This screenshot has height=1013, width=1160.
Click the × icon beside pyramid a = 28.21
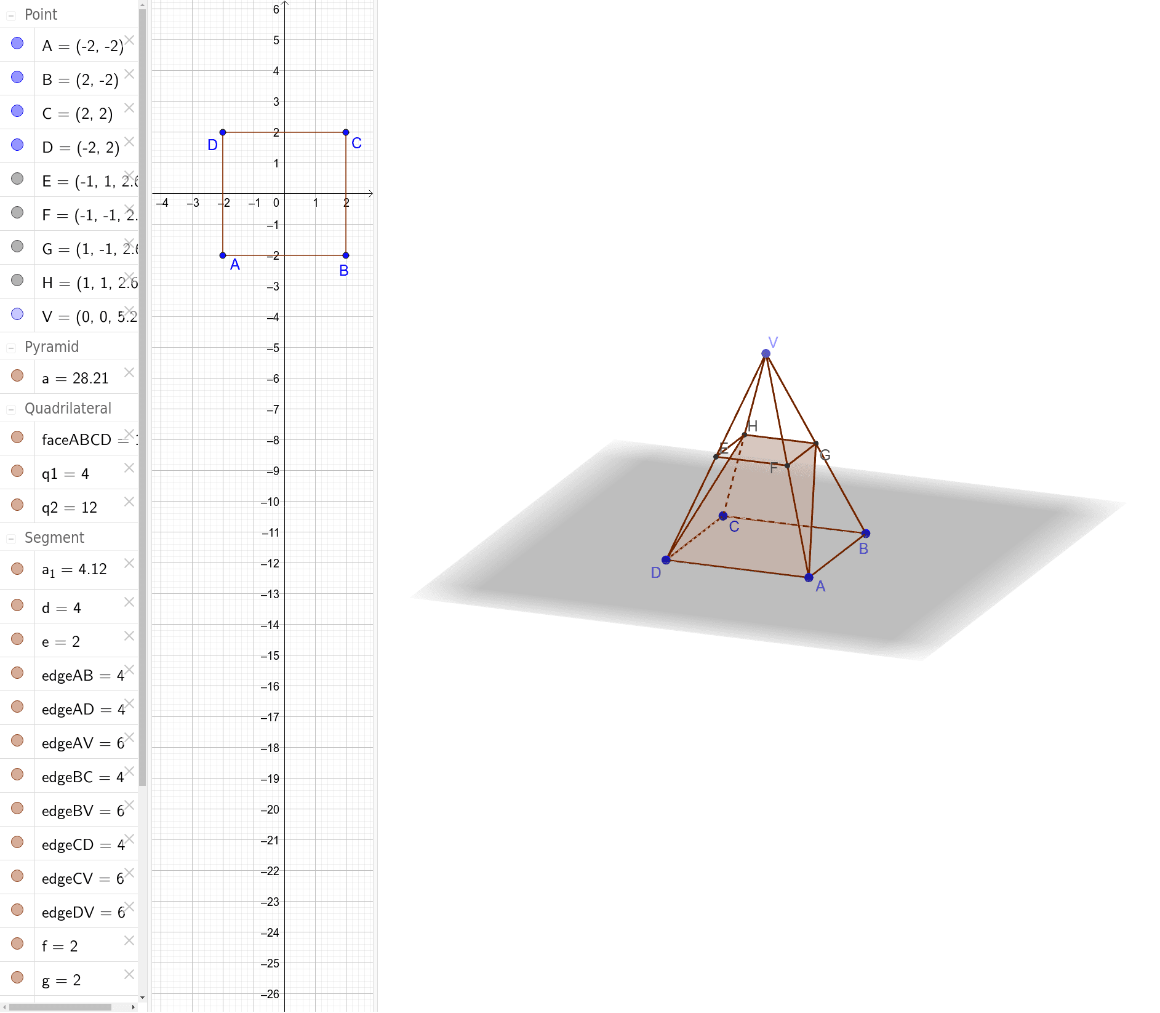[x=129, y=372]
